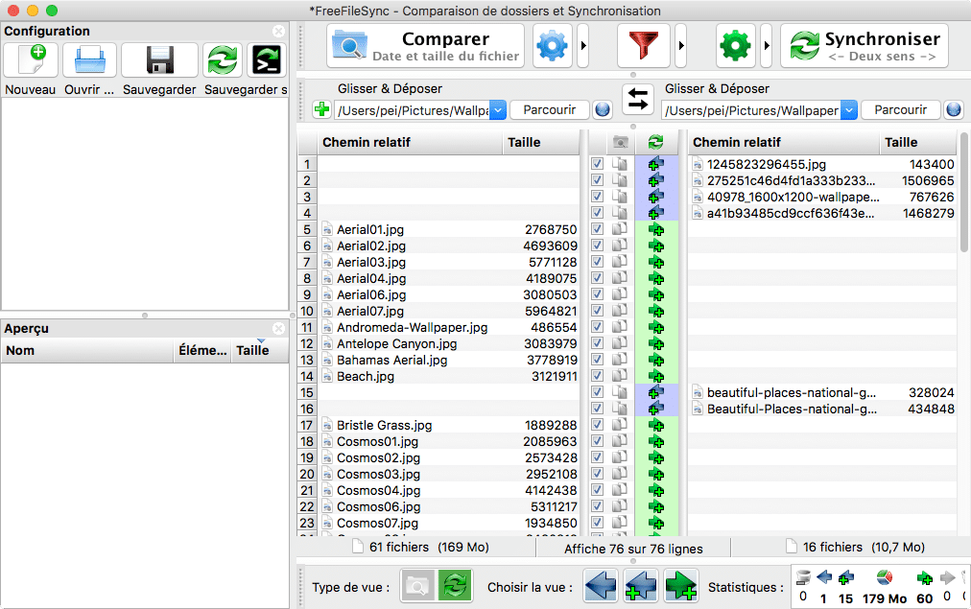
Task: Save configuration with floppy disk Sauvegarder icon
Action: pos(159,60)
